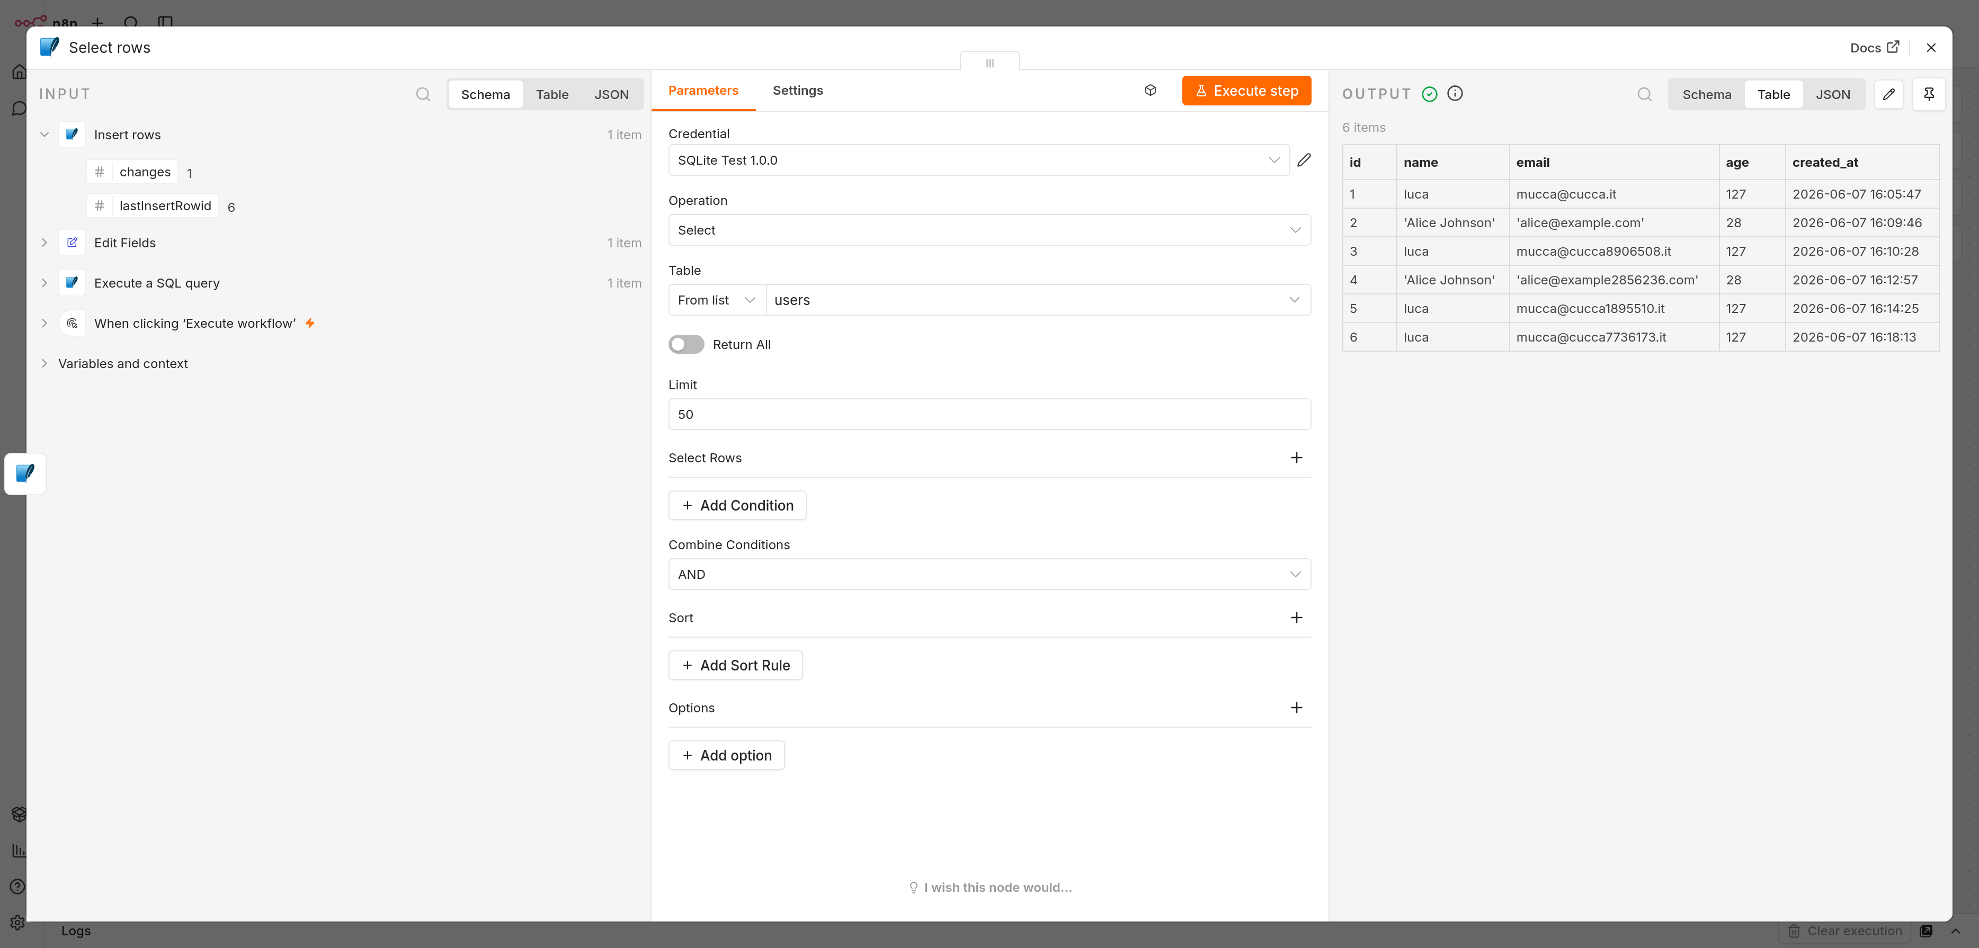Select the Parameters tab
This screenshot has width=1979, height=948.
tap(703, 91)
